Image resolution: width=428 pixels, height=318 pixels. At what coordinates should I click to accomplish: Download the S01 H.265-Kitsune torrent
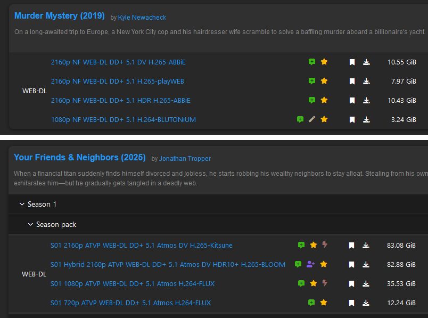pyautogui.click(x=366, y=246)
